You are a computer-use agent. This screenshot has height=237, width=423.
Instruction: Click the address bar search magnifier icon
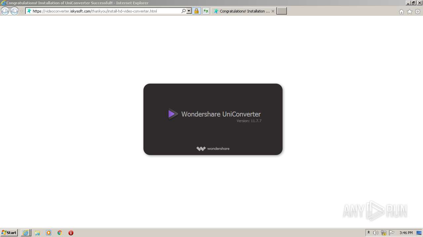click(184, 11)
